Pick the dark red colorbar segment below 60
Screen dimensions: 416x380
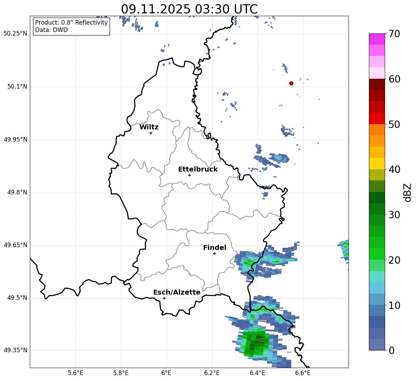click(377, 84)
